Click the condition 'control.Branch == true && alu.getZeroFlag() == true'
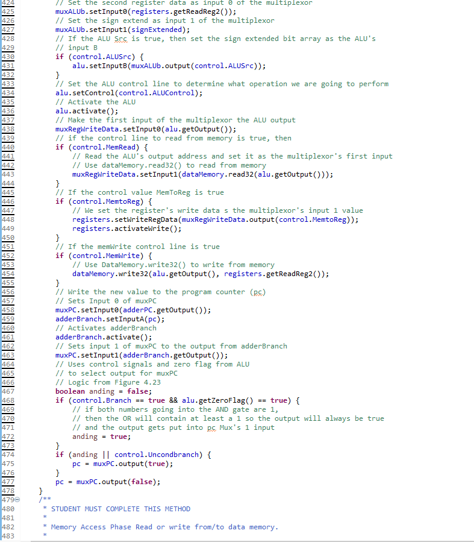This screenshot has height=542, width=474. pos(179,400)
